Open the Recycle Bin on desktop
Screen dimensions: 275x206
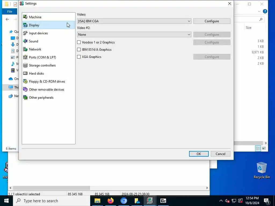(262, 170)
